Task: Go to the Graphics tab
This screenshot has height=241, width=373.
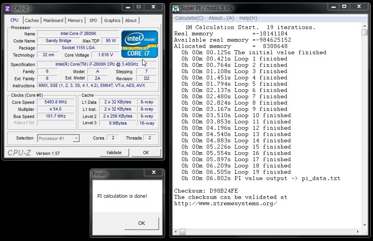Action: point(112,20)
